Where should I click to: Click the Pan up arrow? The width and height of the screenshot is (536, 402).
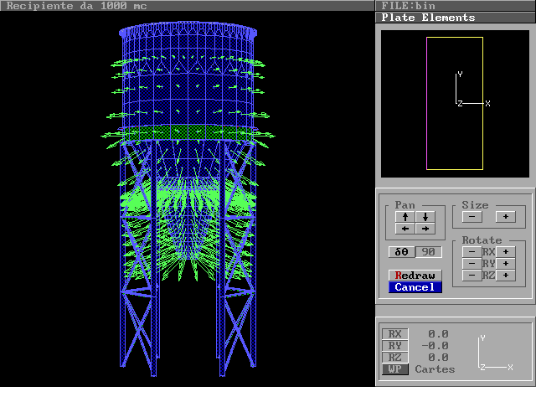coord(405,217)
